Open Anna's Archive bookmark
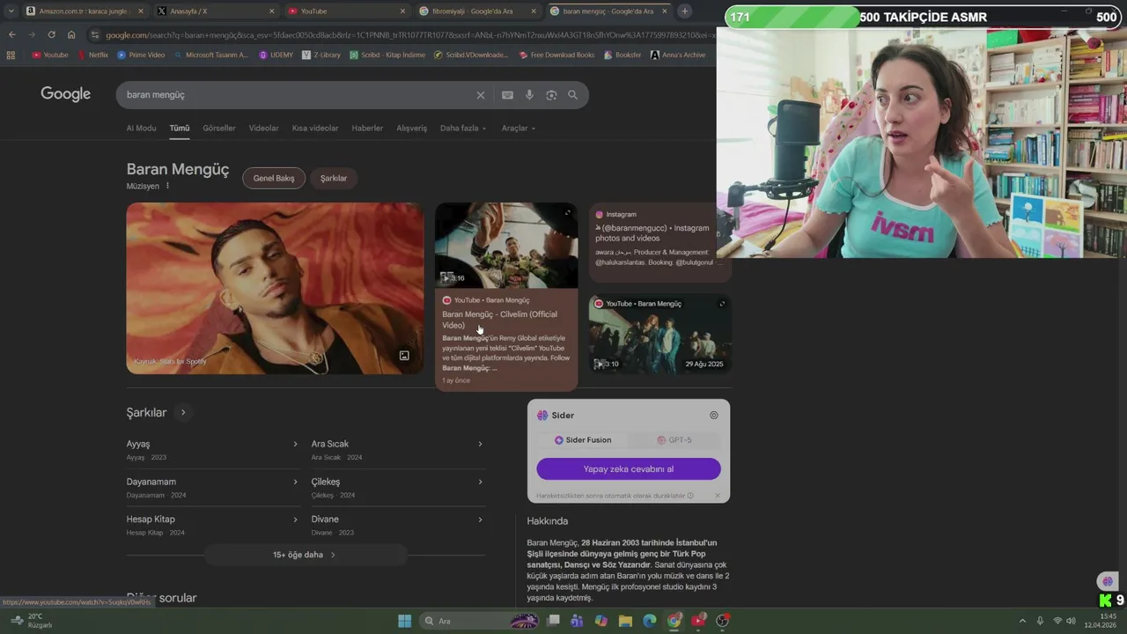 point(678,55)
